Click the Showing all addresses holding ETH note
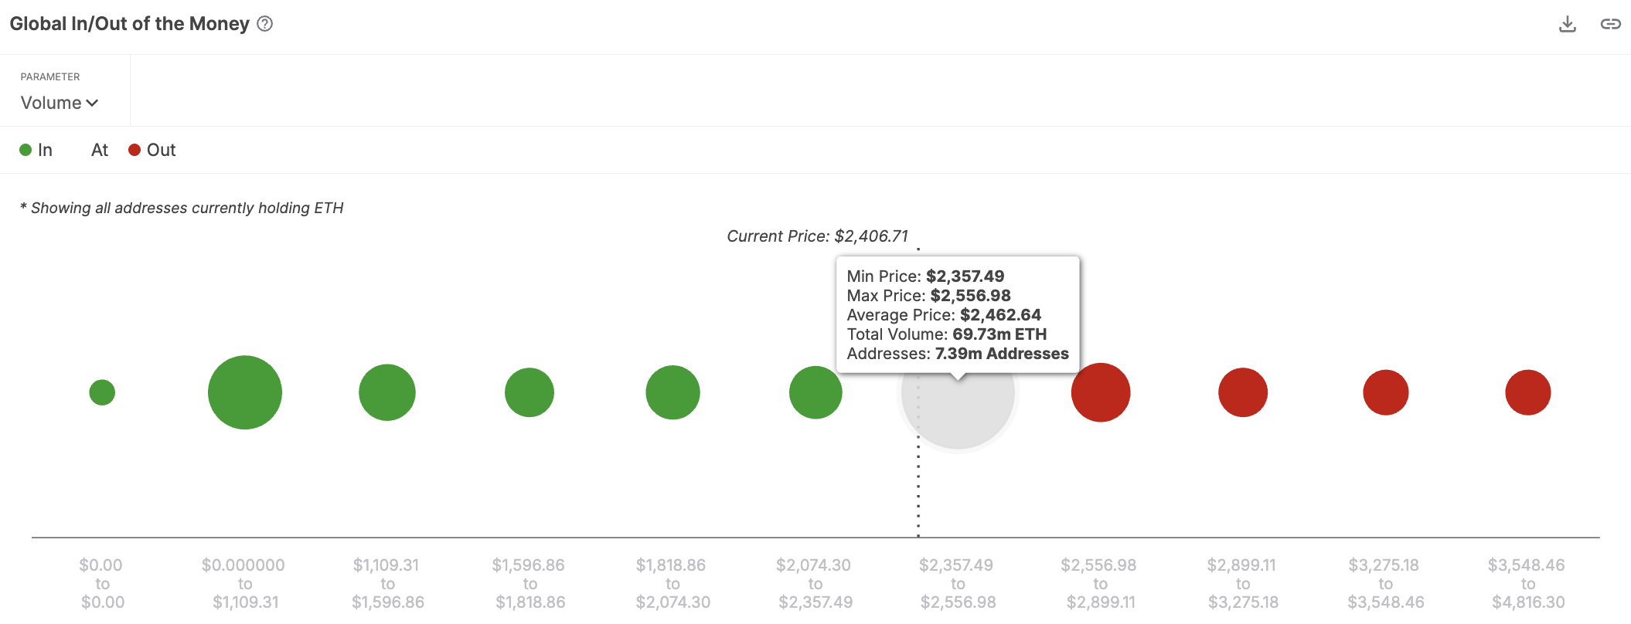1631x624 pixels. (x=182, y=208)
